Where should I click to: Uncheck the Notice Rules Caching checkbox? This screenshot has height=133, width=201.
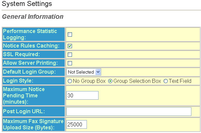(70, 46)
